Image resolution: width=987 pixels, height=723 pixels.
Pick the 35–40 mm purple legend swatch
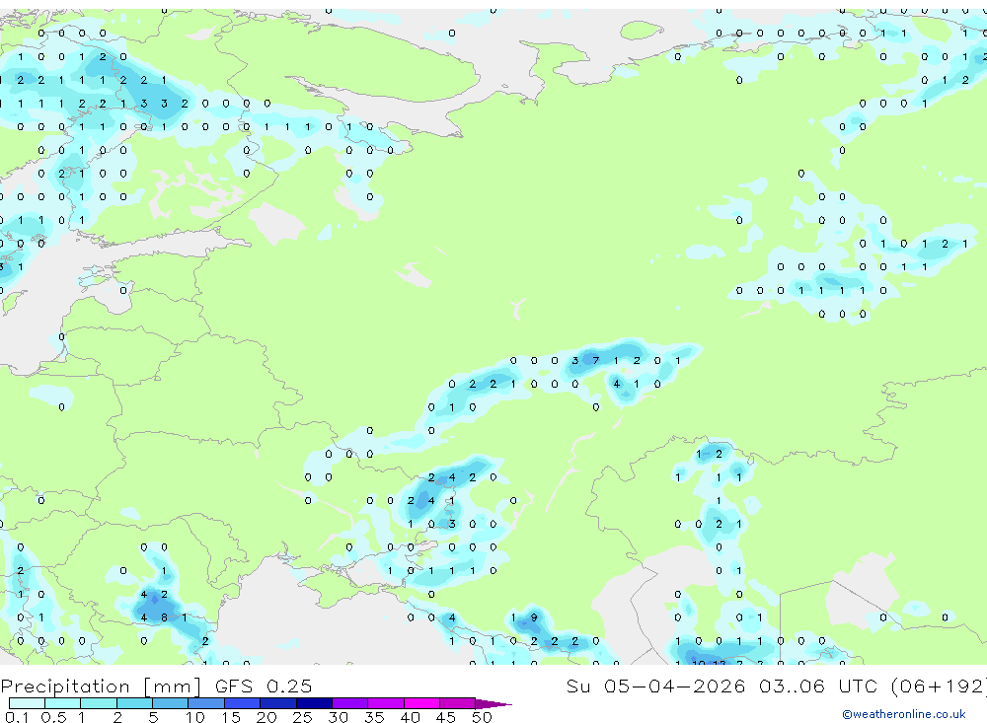(386, 703)
